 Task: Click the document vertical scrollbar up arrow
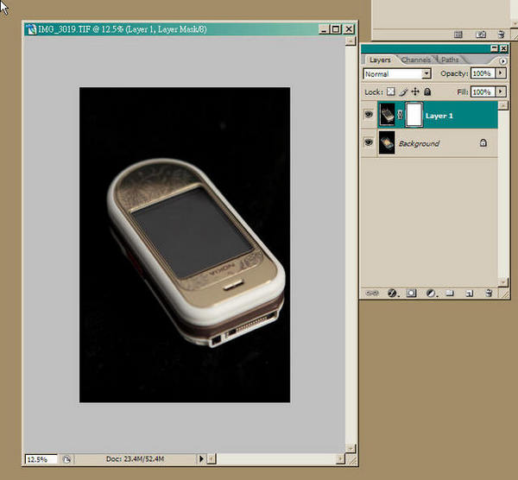(x=351, y=41)
